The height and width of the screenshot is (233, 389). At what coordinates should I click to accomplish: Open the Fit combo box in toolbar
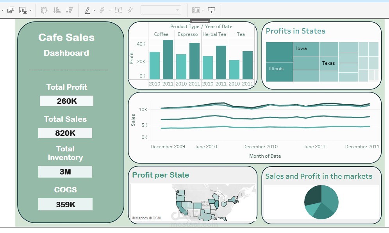point(161,10)
